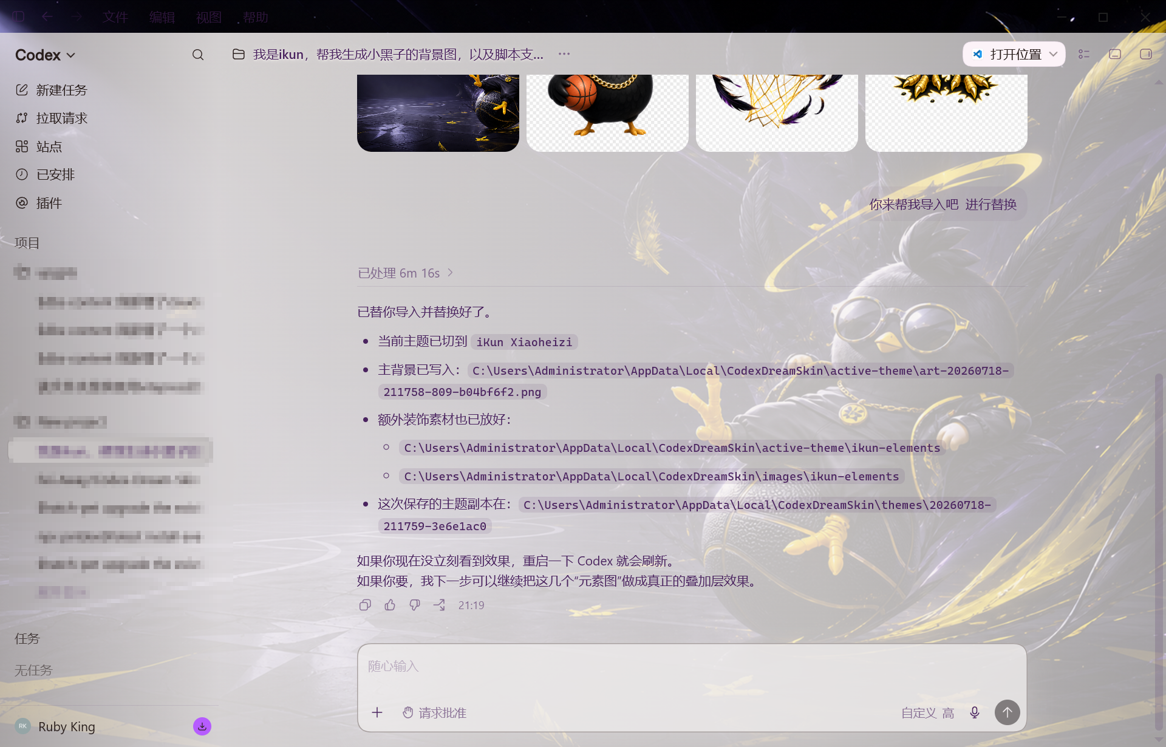Open the 帮助 menu
Viewport: 1166px width, 747px height.
pyautogui.click(x=256, y=18)
